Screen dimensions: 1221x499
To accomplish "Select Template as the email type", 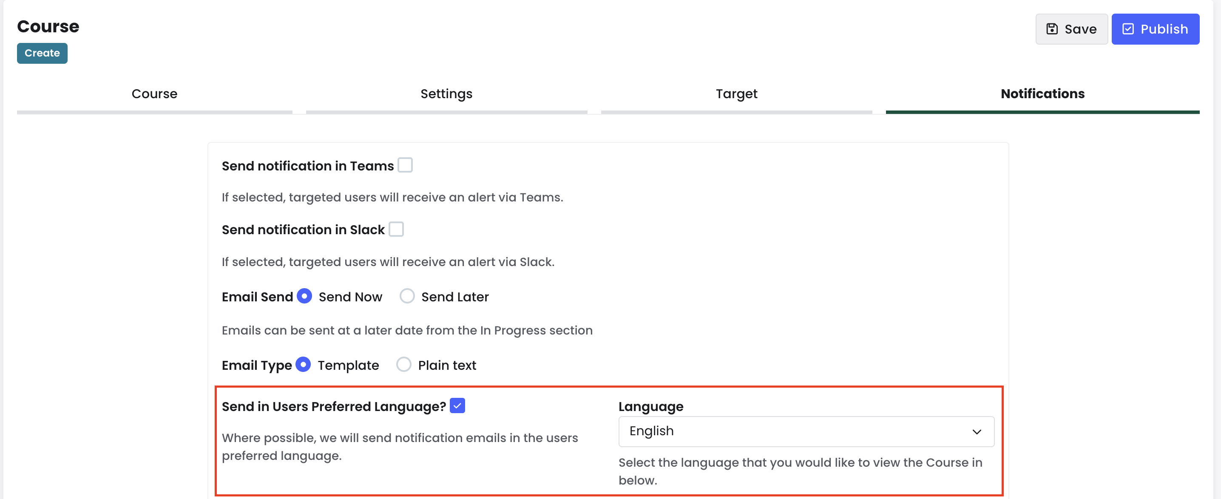I will [x=303, y=364].
